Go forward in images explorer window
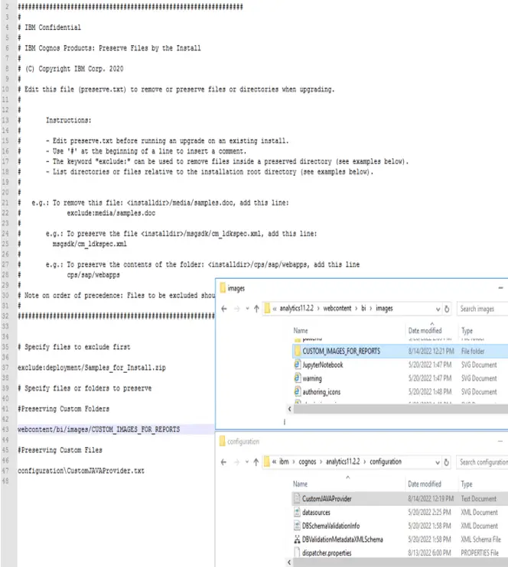The height and width of the screenshot is (567, 508). [x=237, y=309]
